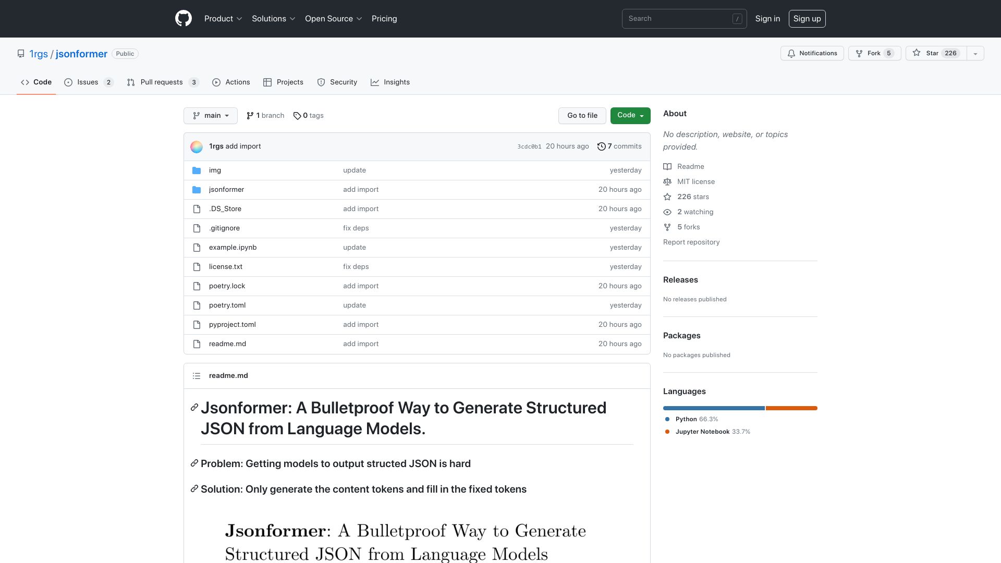Click the img folder icon

(x=197, y=170)
